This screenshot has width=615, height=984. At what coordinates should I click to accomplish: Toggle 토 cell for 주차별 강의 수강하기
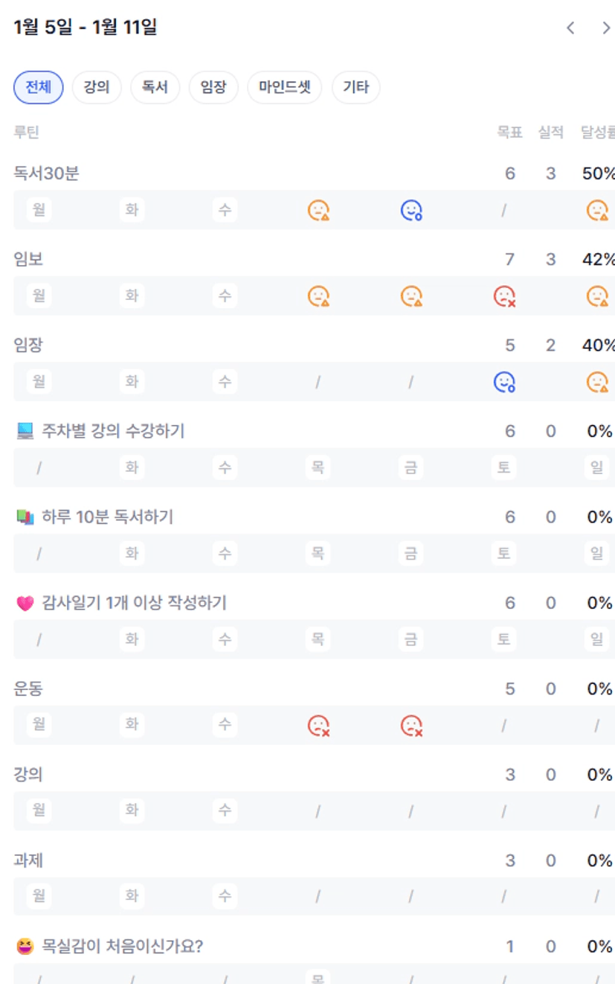[504, 468]
